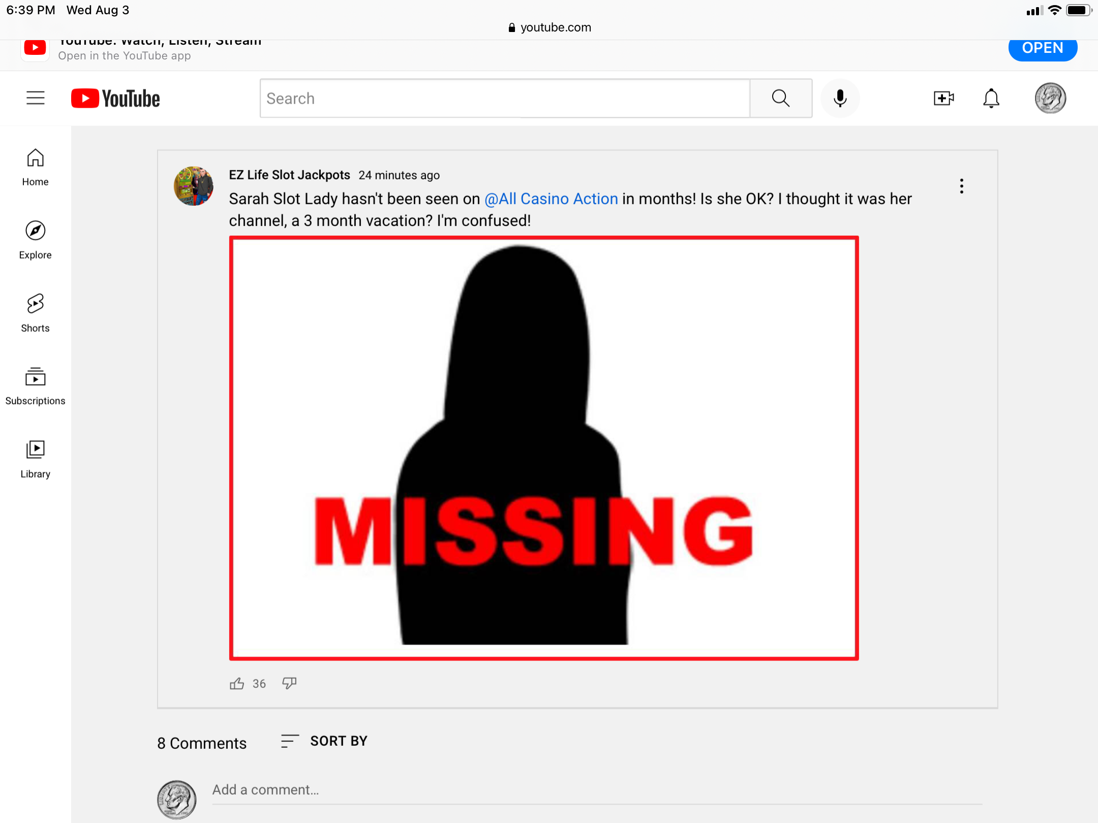Start voice search with microphone
Viewport: 1098px width, 823px height.
tap(840, 98)
